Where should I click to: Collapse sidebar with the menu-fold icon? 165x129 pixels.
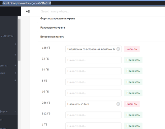click(28, 12)
